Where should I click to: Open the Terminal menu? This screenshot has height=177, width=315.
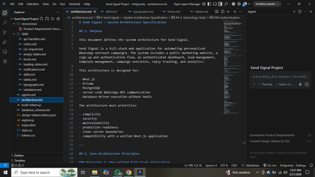[x=75, y=4]
